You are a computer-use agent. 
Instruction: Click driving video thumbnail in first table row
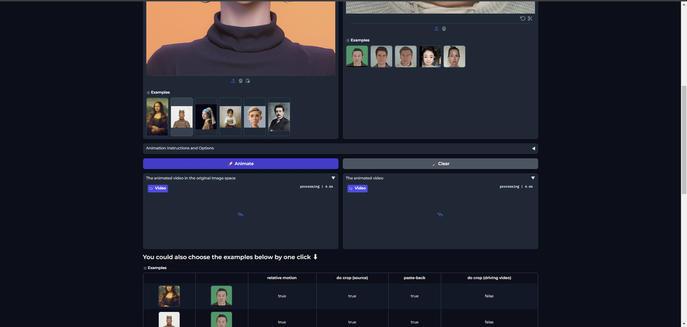(222, 296)
